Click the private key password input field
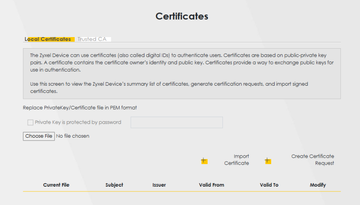Image resolution: width=360 pixels, height=205 pixels. click(x=176, y=123)
